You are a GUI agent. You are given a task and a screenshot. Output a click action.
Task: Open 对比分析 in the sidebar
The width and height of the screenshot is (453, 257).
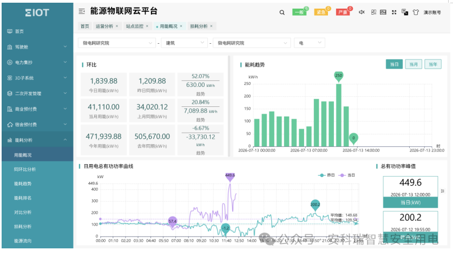[x=37, y=212]
